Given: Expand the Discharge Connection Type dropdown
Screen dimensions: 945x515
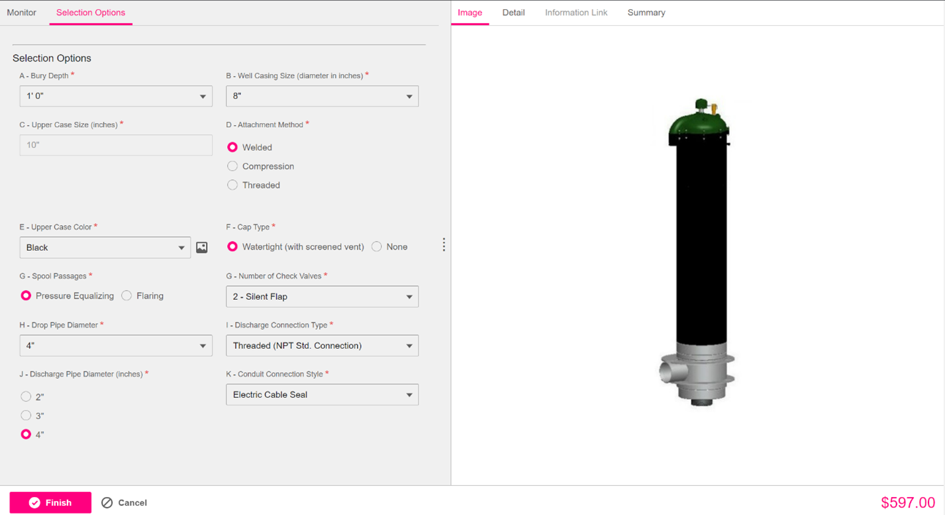Looking at the screenshot, I should [x=322, y=346].
